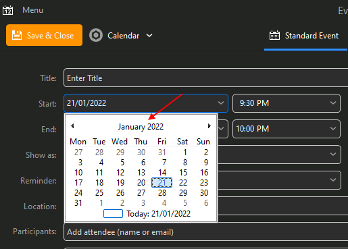This screenshot has height=249, width=348.
Task: Select greyed February 6 in last row
Action: click(x=206, y=203)
